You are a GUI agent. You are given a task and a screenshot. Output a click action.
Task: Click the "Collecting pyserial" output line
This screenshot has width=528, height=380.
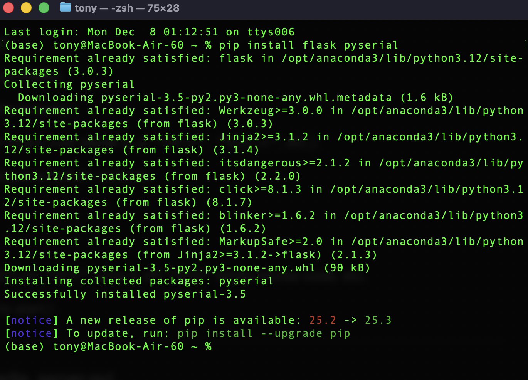[69, 84]
